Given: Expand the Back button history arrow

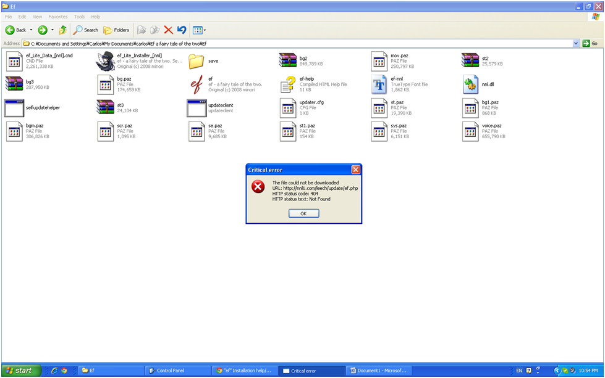Looking at the screenshot, I should pyautogui.click(x=31, y=30).
